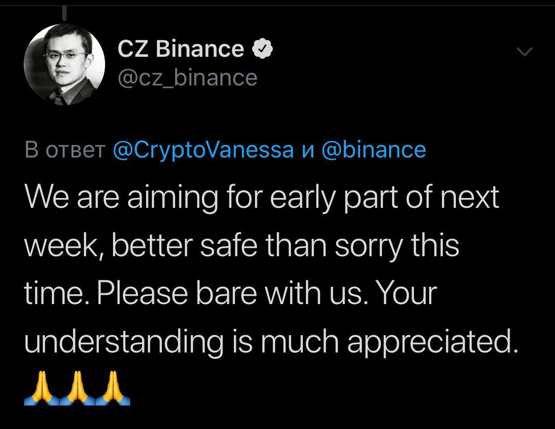The width and height of the screenshot is (555, 429).
Task: Open the @CryptoVanessa mention link
Action: click(203, 150)
